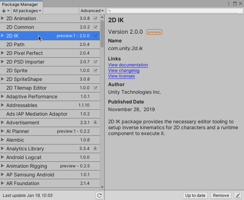Screen dimensions: 244x200
Task: Click the download icon beside Advertisement
Action: pos(95,123)
